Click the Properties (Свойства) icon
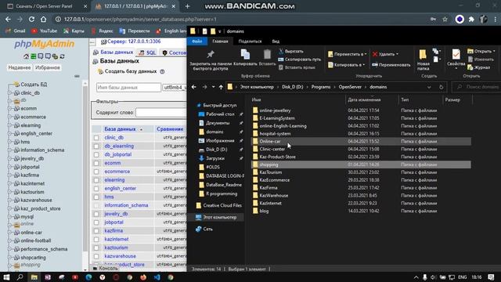The height and width of the screenshot is (282, 501). click(456, 54)
